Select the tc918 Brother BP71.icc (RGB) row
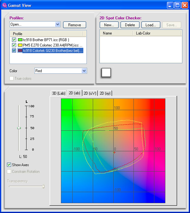The width and height of the screenshot is (190, 213). pyautogui.click(x=46, y=40)
